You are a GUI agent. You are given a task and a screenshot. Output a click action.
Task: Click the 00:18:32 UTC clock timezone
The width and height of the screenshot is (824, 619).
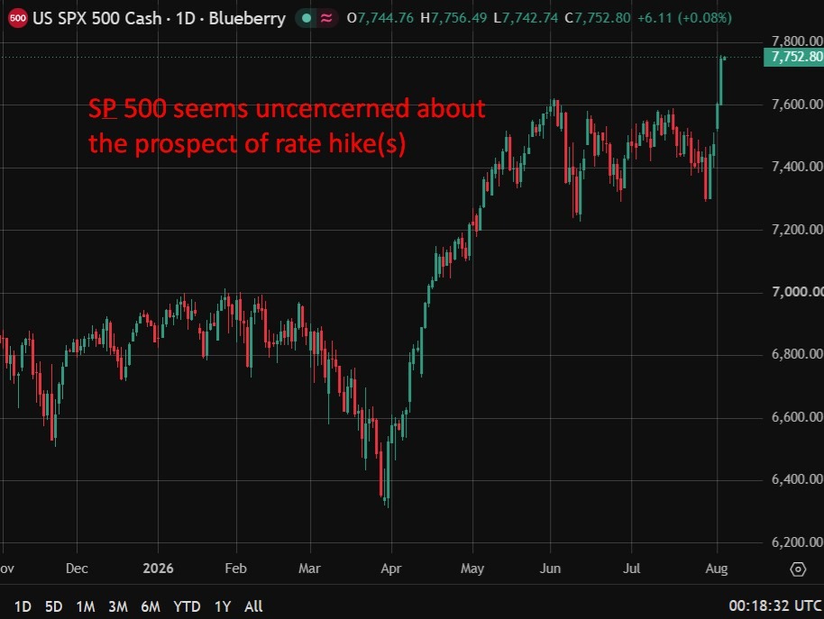pyautogui.click(x=774, y=605)
